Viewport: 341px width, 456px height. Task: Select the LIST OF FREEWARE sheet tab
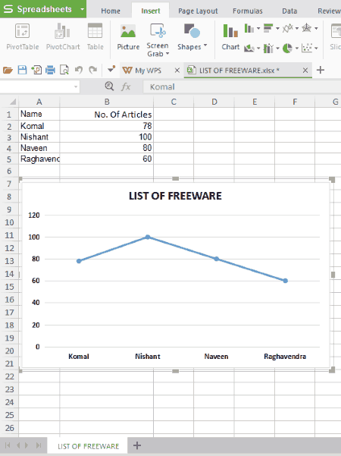89,446
